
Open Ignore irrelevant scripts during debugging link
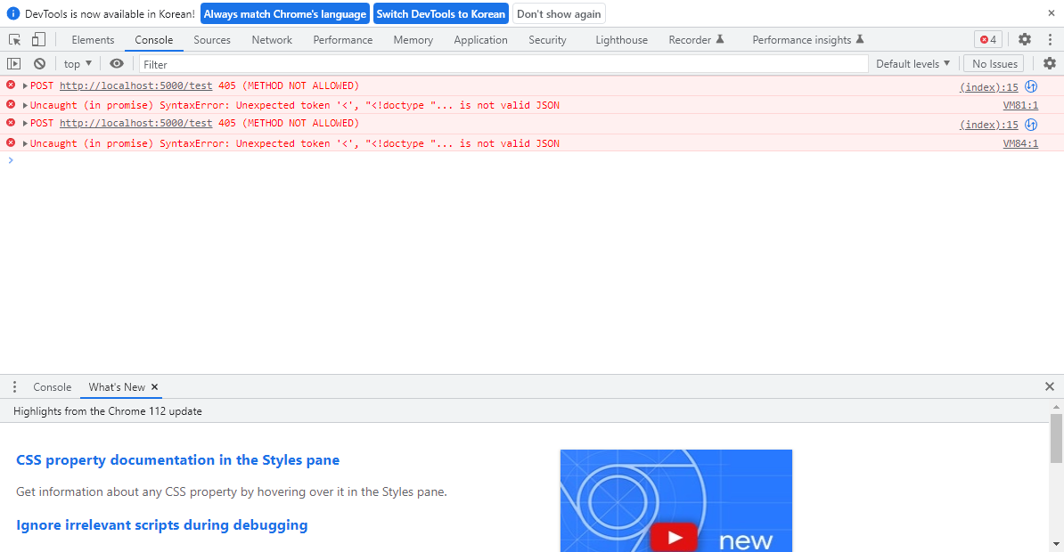(162, 525)
